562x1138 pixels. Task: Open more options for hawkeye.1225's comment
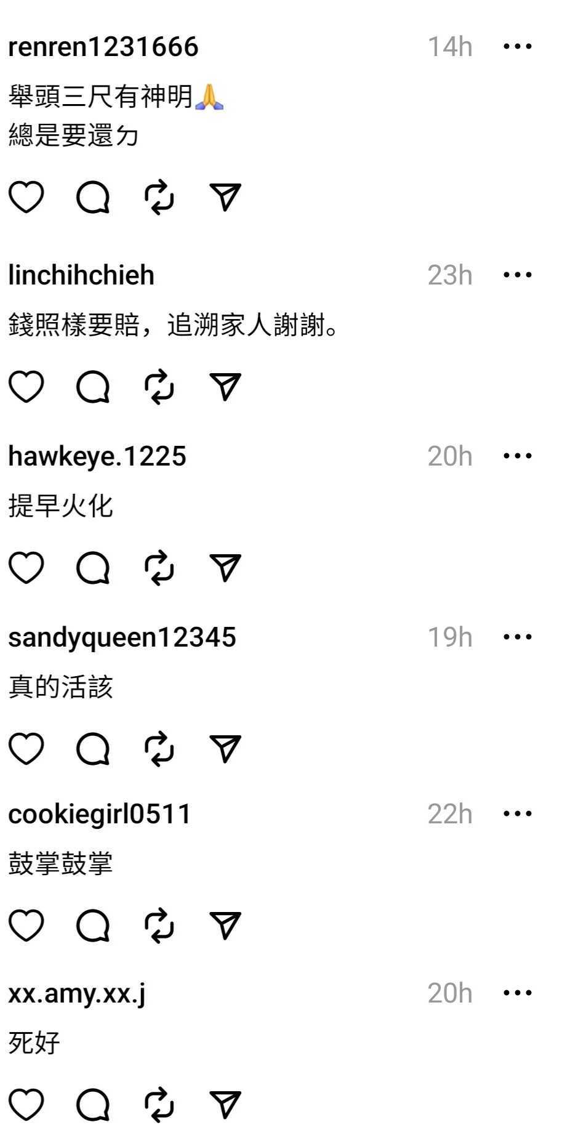click(x=517, y=456)
